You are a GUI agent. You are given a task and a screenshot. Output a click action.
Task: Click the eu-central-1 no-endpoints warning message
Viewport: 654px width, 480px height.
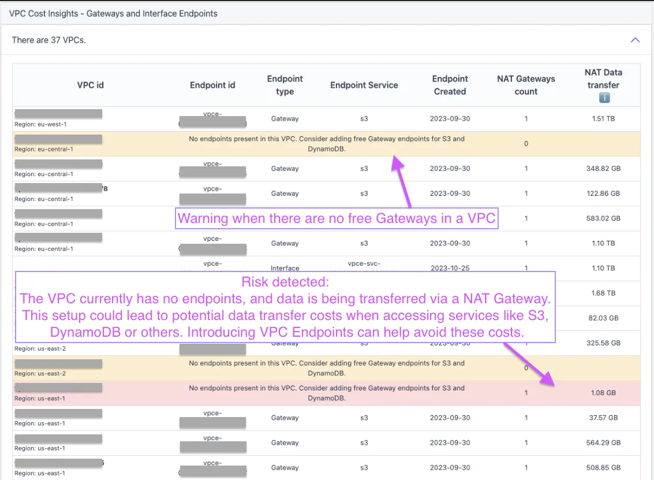point(327,144)
